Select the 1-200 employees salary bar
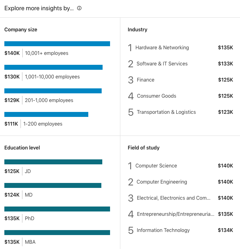 (x=46, y=114)
